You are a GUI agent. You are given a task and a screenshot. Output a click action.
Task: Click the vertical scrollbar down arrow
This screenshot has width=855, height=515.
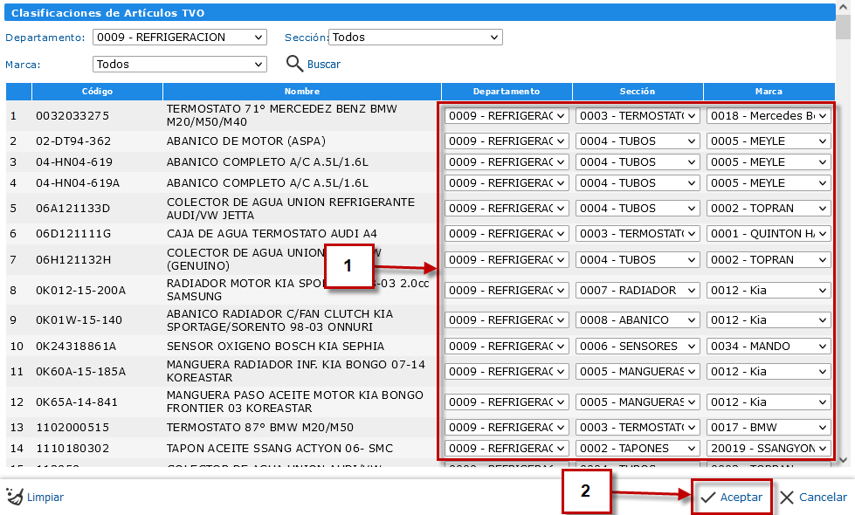click(842, 459)
